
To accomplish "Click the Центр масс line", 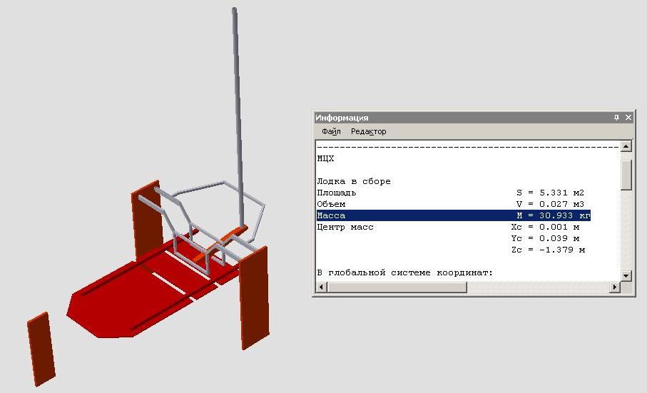I will (453, 227).
